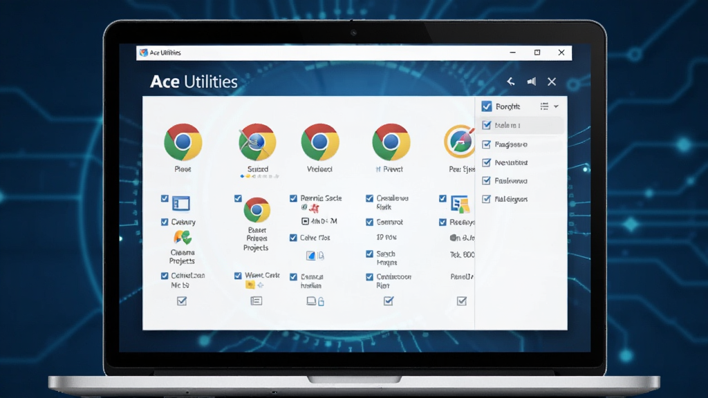This screenshot has width=708, height=398.
Task: Click the yellow icon under "Waset Crk"
Action: [250, 285]
